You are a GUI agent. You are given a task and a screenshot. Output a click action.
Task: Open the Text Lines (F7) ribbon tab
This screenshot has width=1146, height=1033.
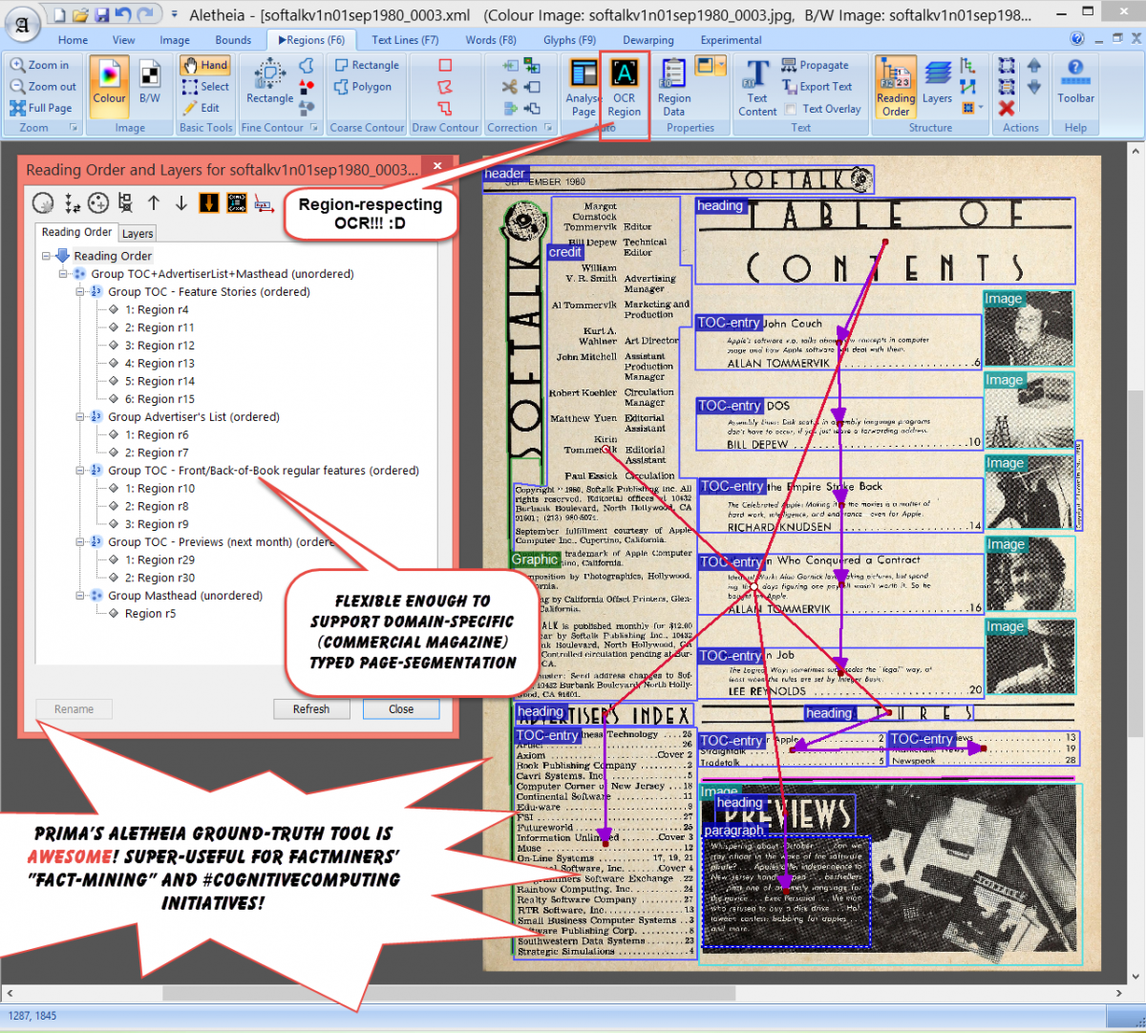coord(405,40)
